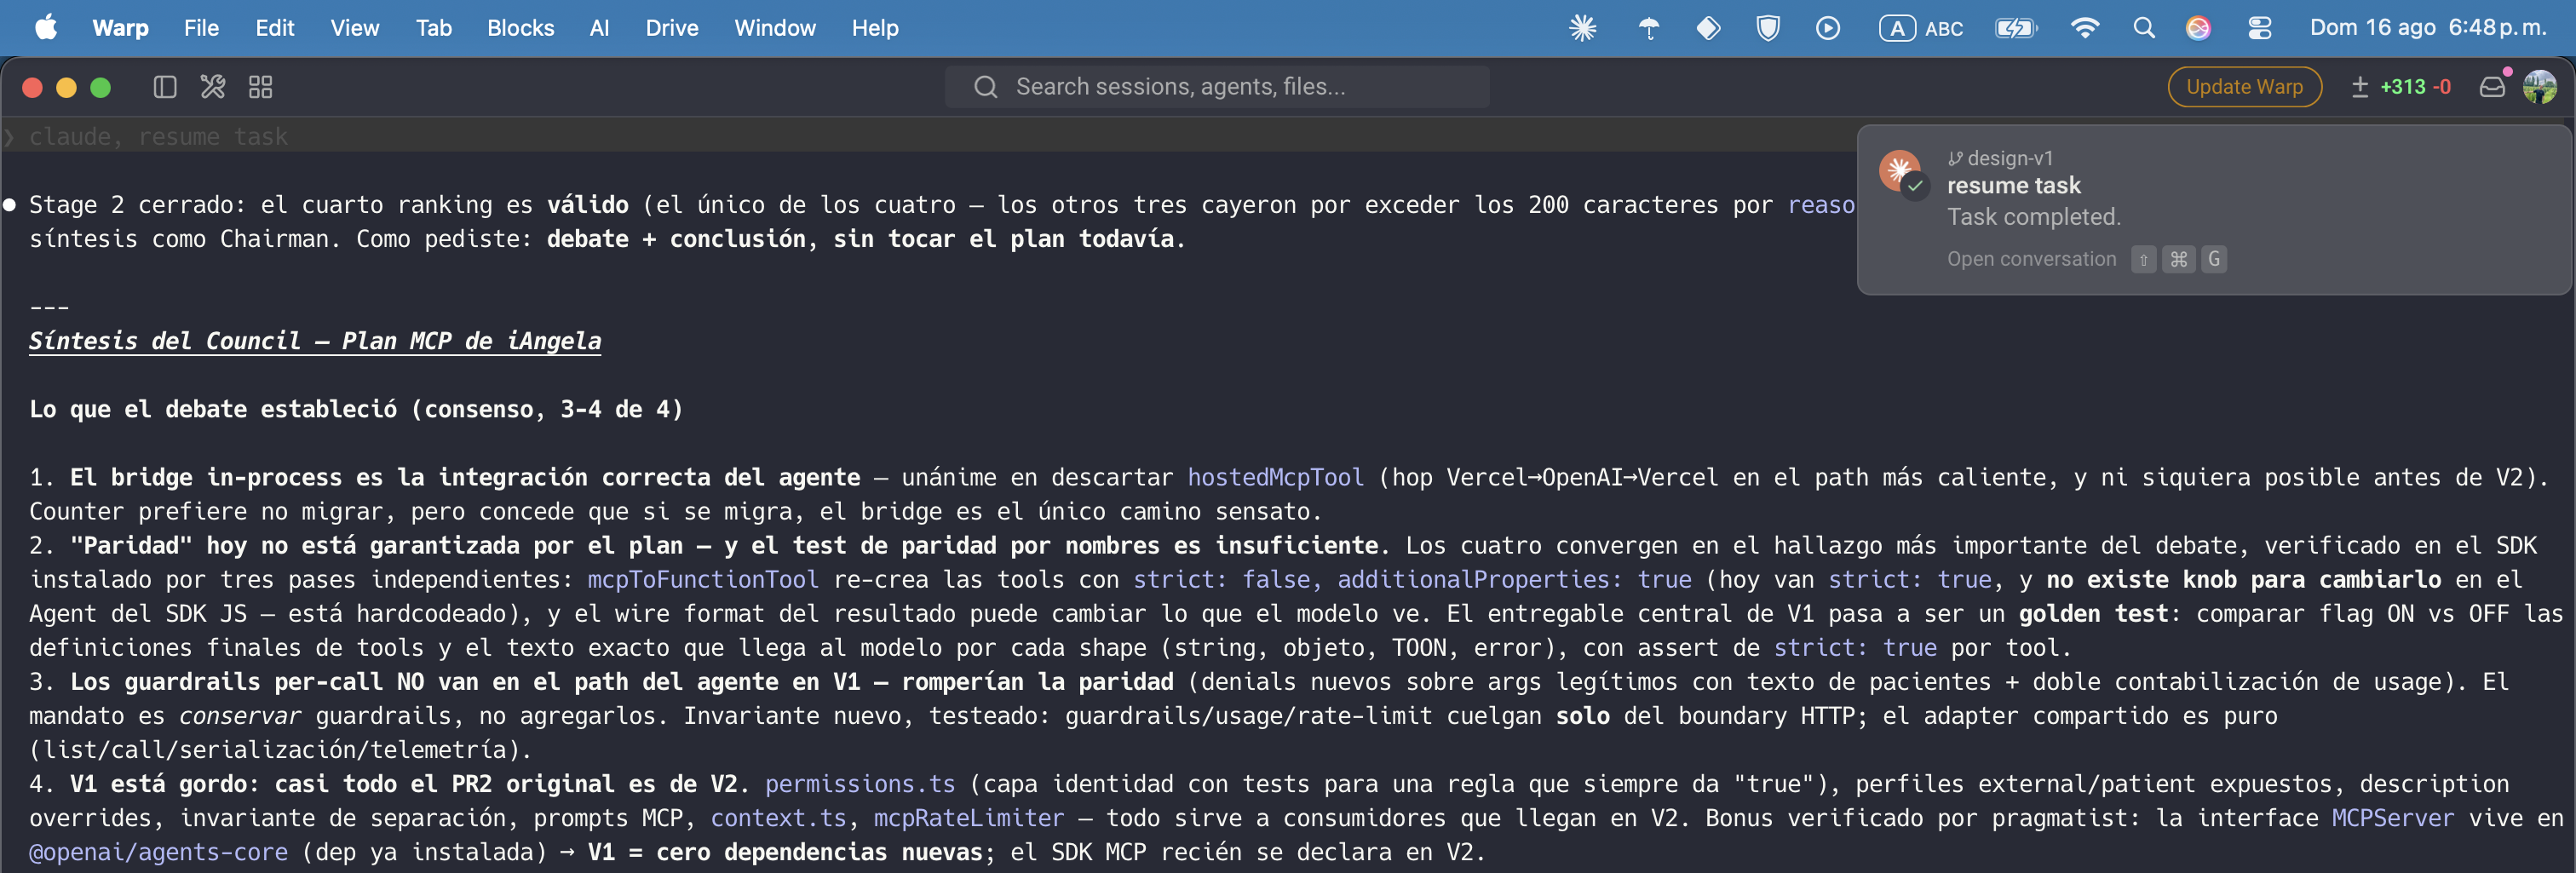
Task: Click the 'resume task' notification title
Action: 2013,186
